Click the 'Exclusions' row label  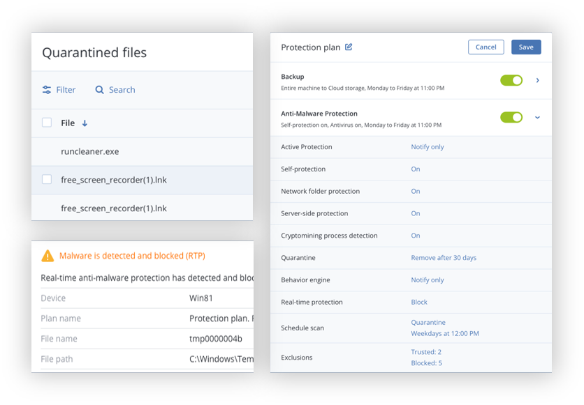296,358
